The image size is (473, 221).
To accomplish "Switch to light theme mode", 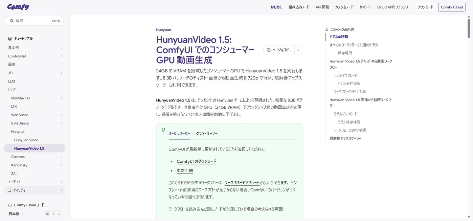I will coord(54,214).
